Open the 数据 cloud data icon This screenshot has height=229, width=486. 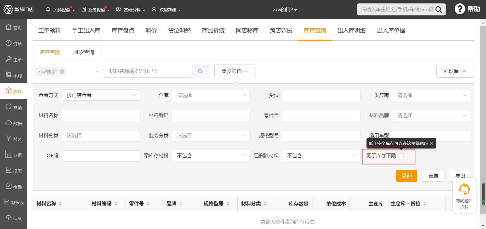click(9, 122)
